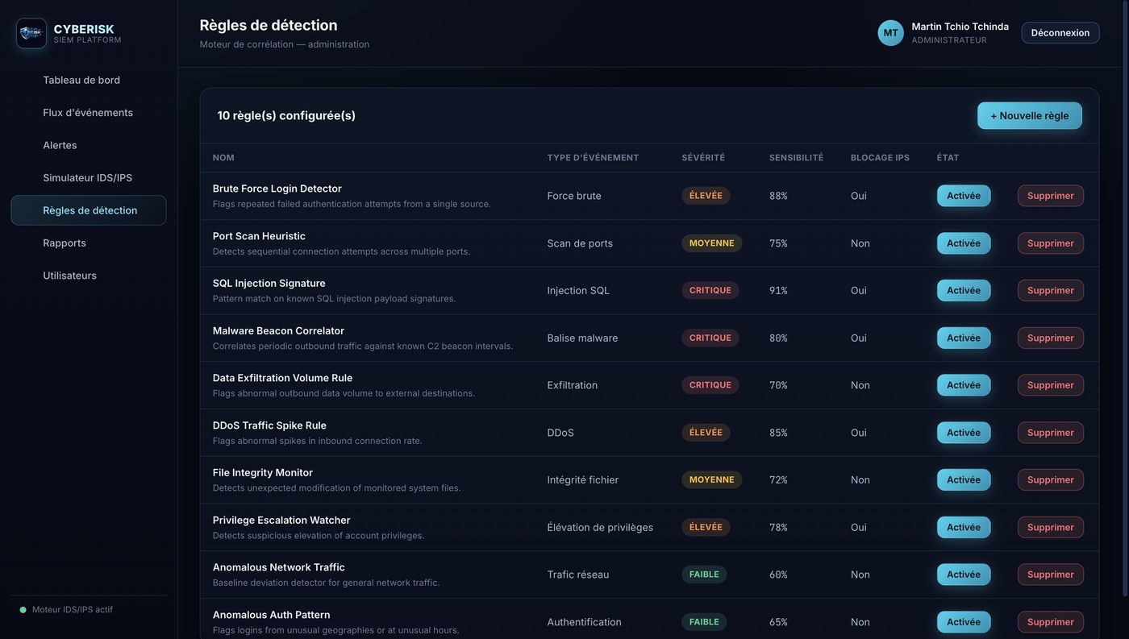
Task: Click the MT user avatar
Action: 890,33
